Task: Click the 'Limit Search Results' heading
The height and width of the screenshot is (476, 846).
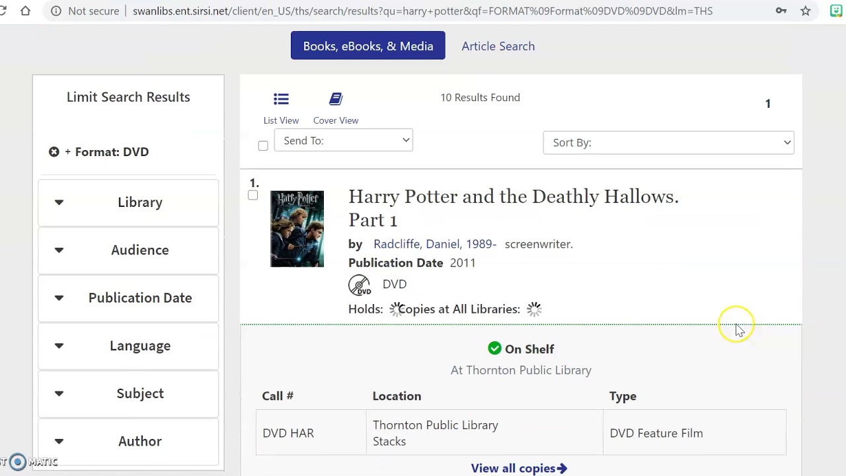Action: pyautogui.click(x=128, y=97)
